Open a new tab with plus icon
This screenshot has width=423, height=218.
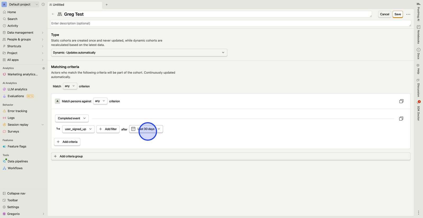(x=107, y=4)
